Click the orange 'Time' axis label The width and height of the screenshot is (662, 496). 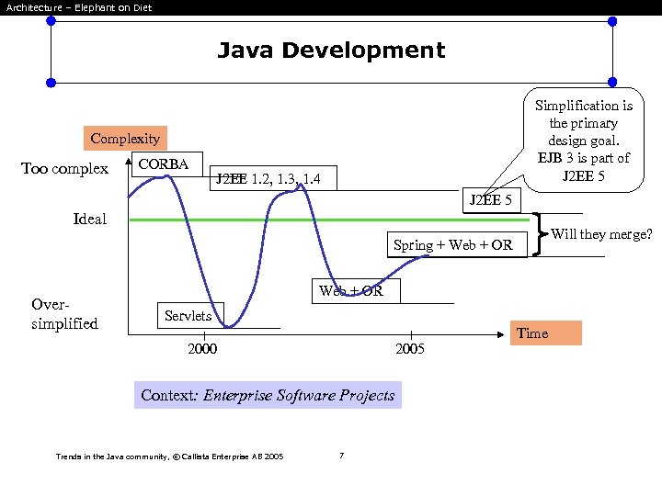(546, 333)
